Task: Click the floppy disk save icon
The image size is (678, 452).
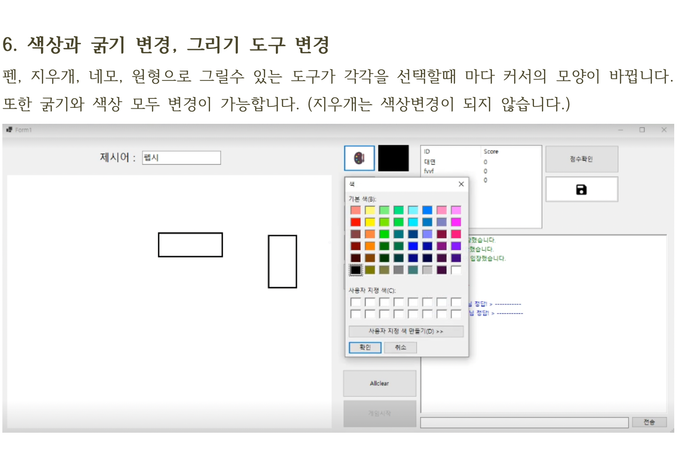Action: coord(582,189)
